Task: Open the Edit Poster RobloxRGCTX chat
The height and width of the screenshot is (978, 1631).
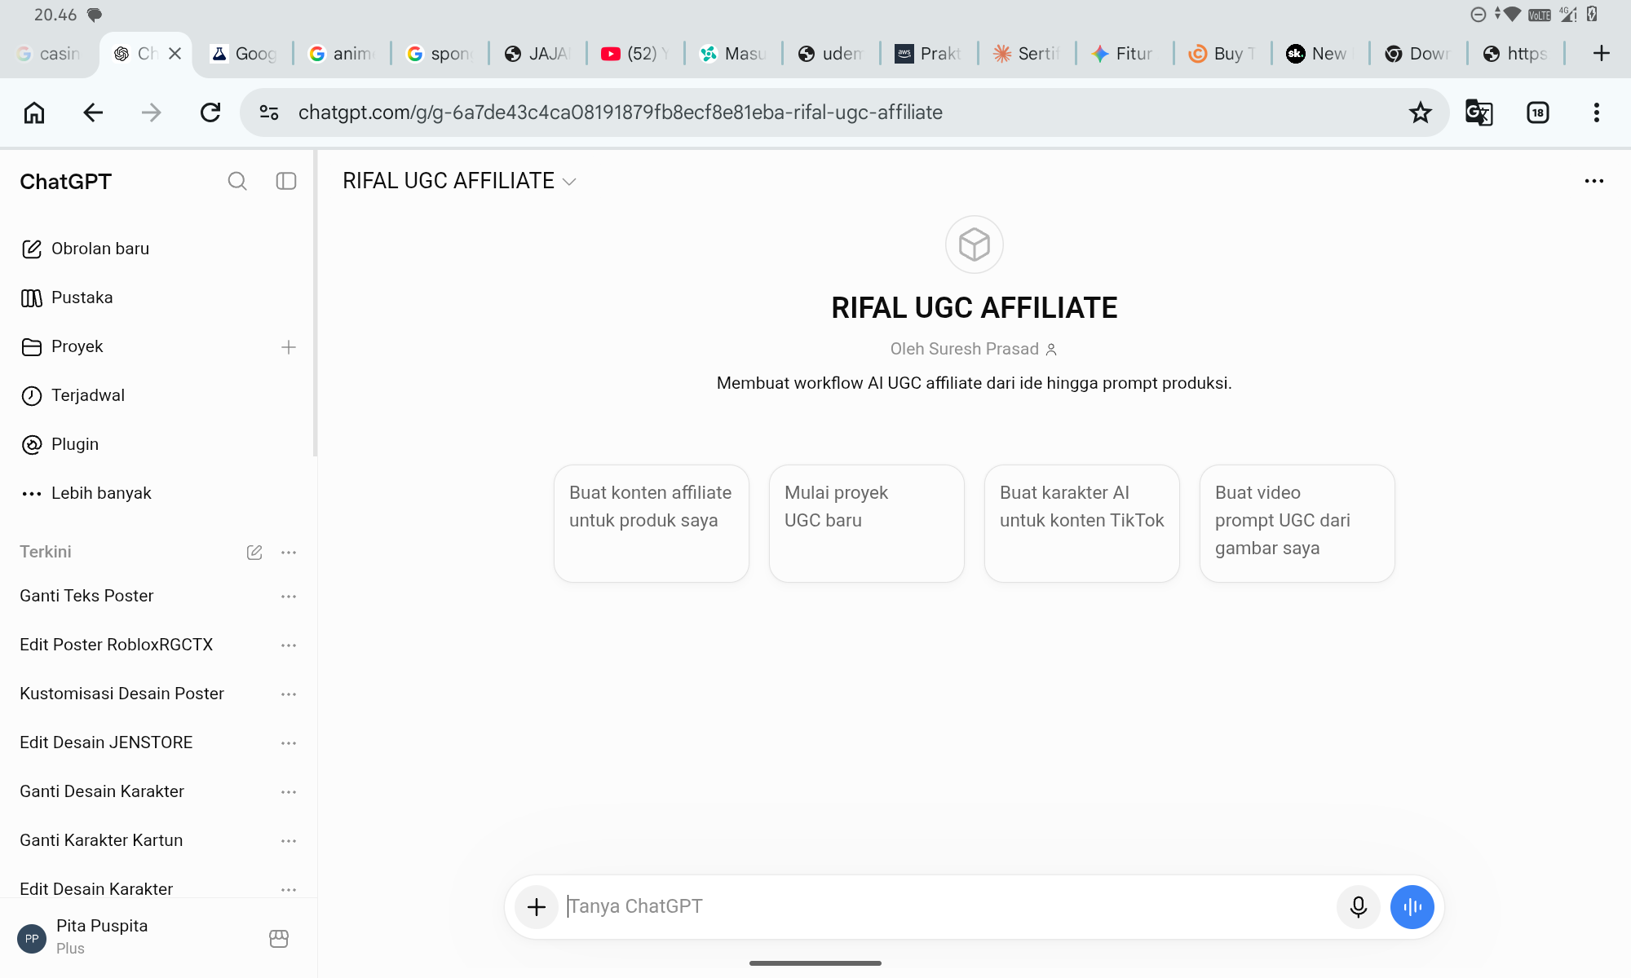Action: click(x=116, y=645)
